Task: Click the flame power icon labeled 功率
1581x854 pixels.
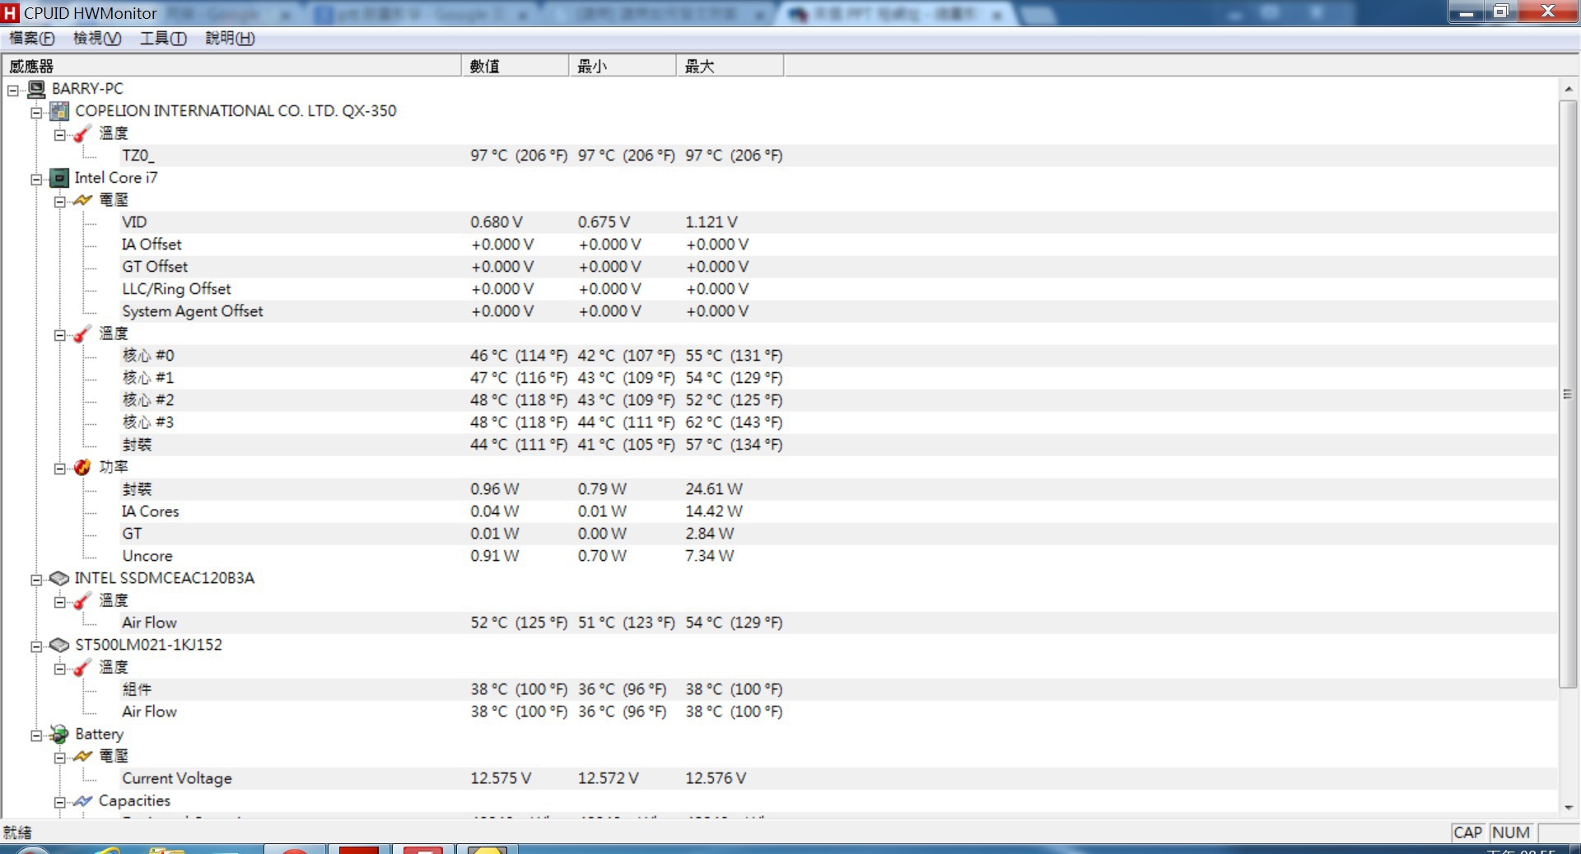Action: [x=82, y=467]
